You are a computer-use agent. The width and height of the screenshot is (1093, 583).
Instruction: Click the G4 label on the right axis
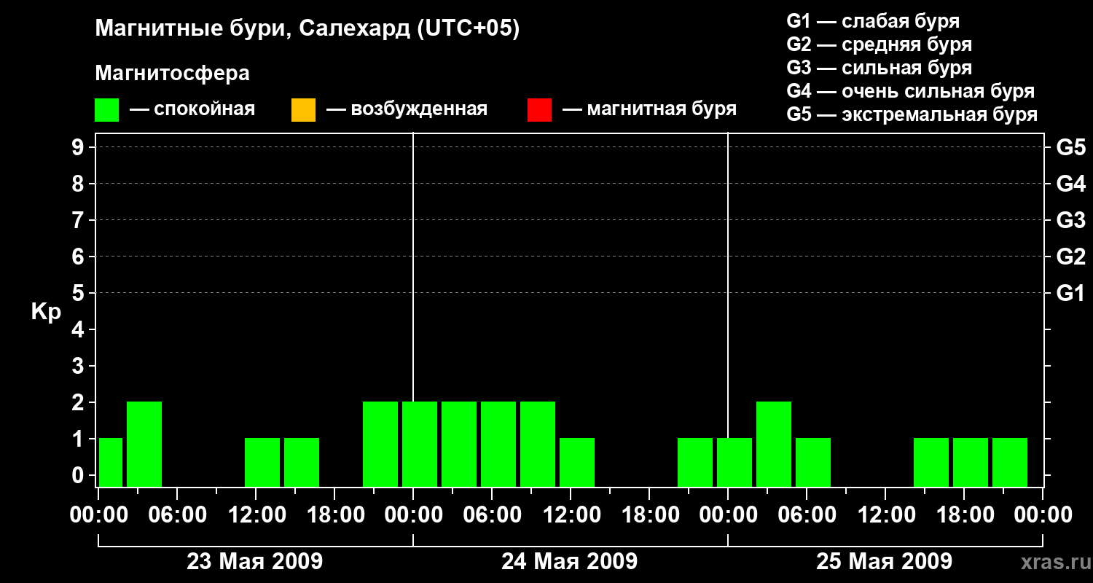(x=1070, y=184)
